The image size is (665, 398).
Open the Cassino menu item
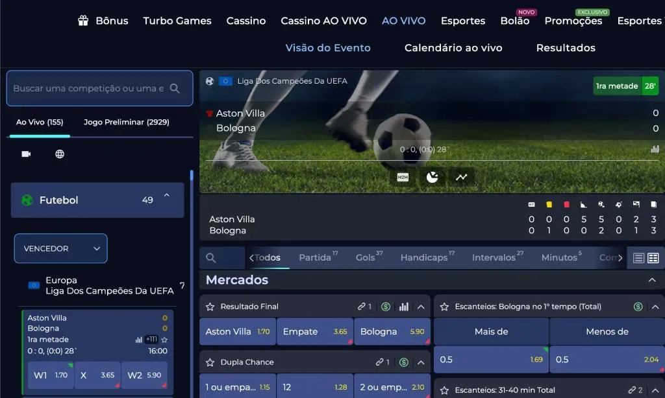(x=246, y=21)
